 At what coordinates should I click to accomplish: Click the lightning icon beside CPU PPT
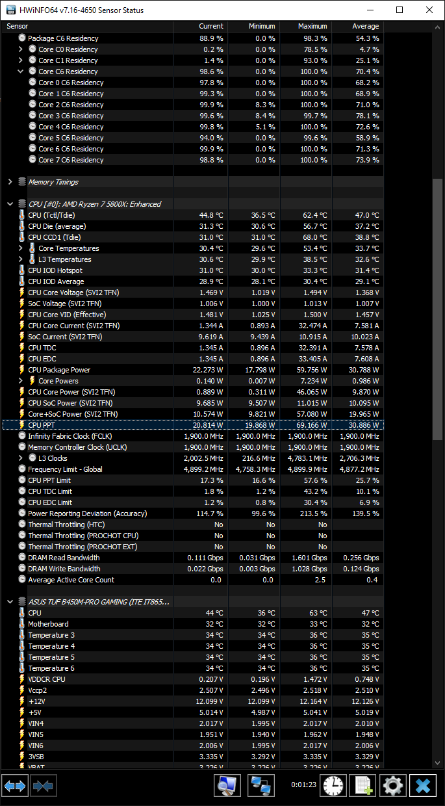22,425
